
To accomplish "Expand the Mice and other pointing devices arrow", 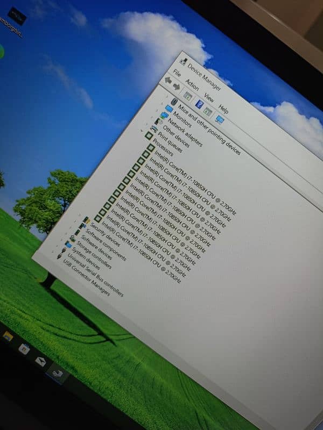I will tap(167, 96).
